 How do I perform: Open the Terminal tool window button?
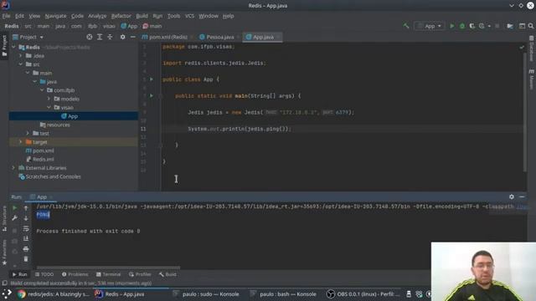(x=108, y=274)
